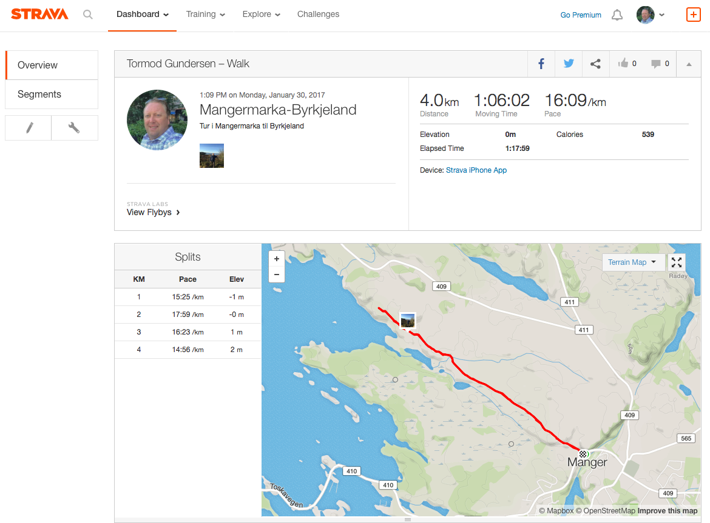Screen dimensions: 710x523
Task: Click the search magnifier icon
Action: 88,15
